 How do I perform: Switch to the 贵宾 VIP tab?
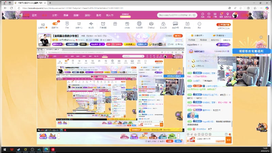pyautogui.click(x=215, y=40)
